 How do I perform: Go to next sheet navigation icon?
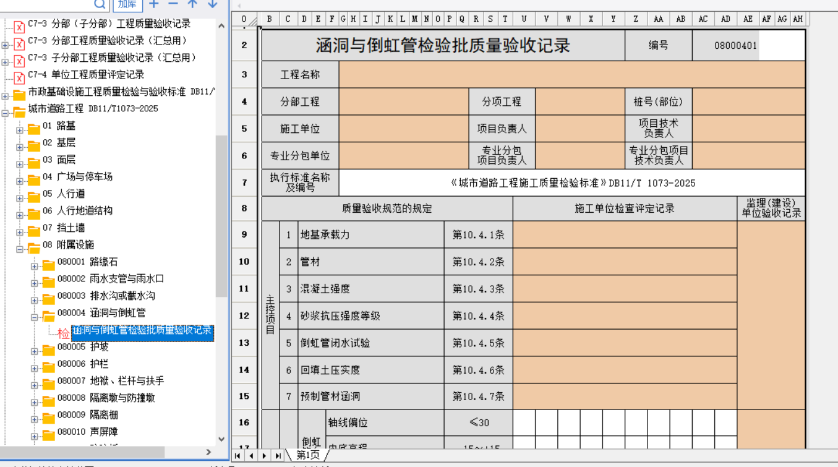[265, 456]
